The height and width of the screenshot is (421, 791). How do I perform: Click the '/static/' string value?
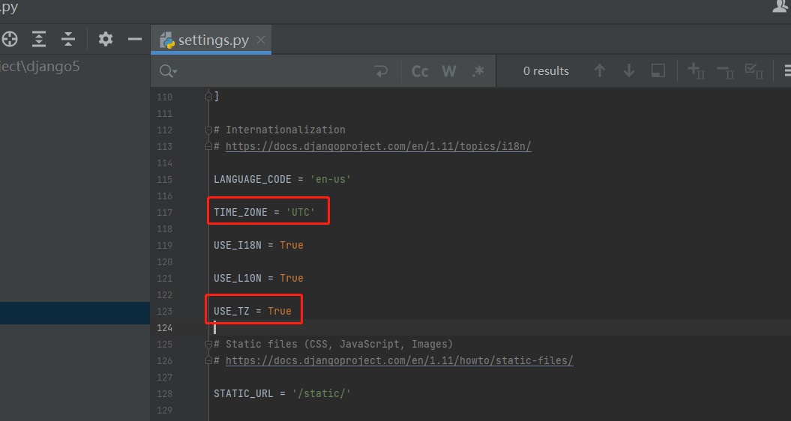322,394
